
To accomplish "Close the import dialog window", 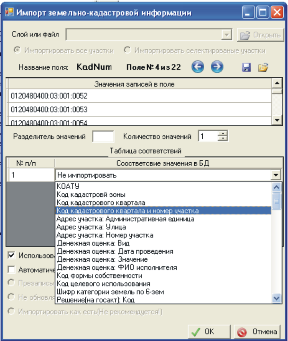I will click(x=276, y=13).
